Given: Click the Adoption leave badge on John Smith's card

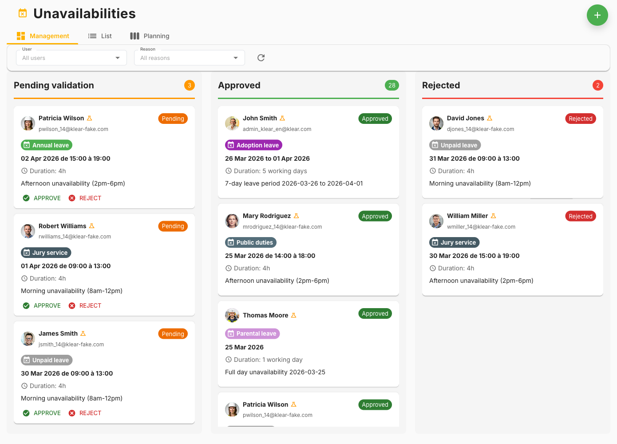Looking at the screenshot, I should coord(253,145).
